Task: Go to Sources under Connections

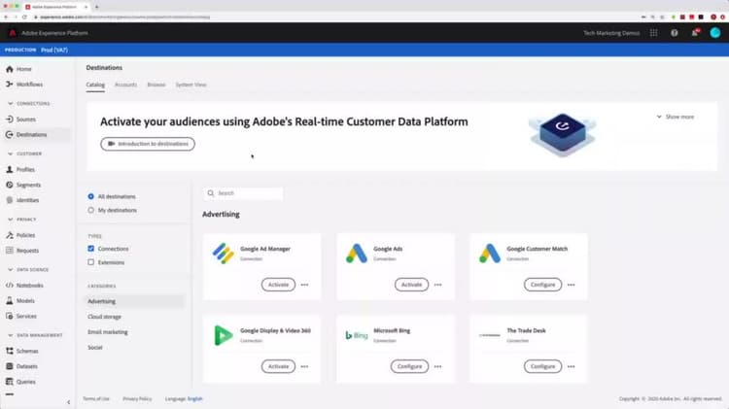Action: point(21,119)
